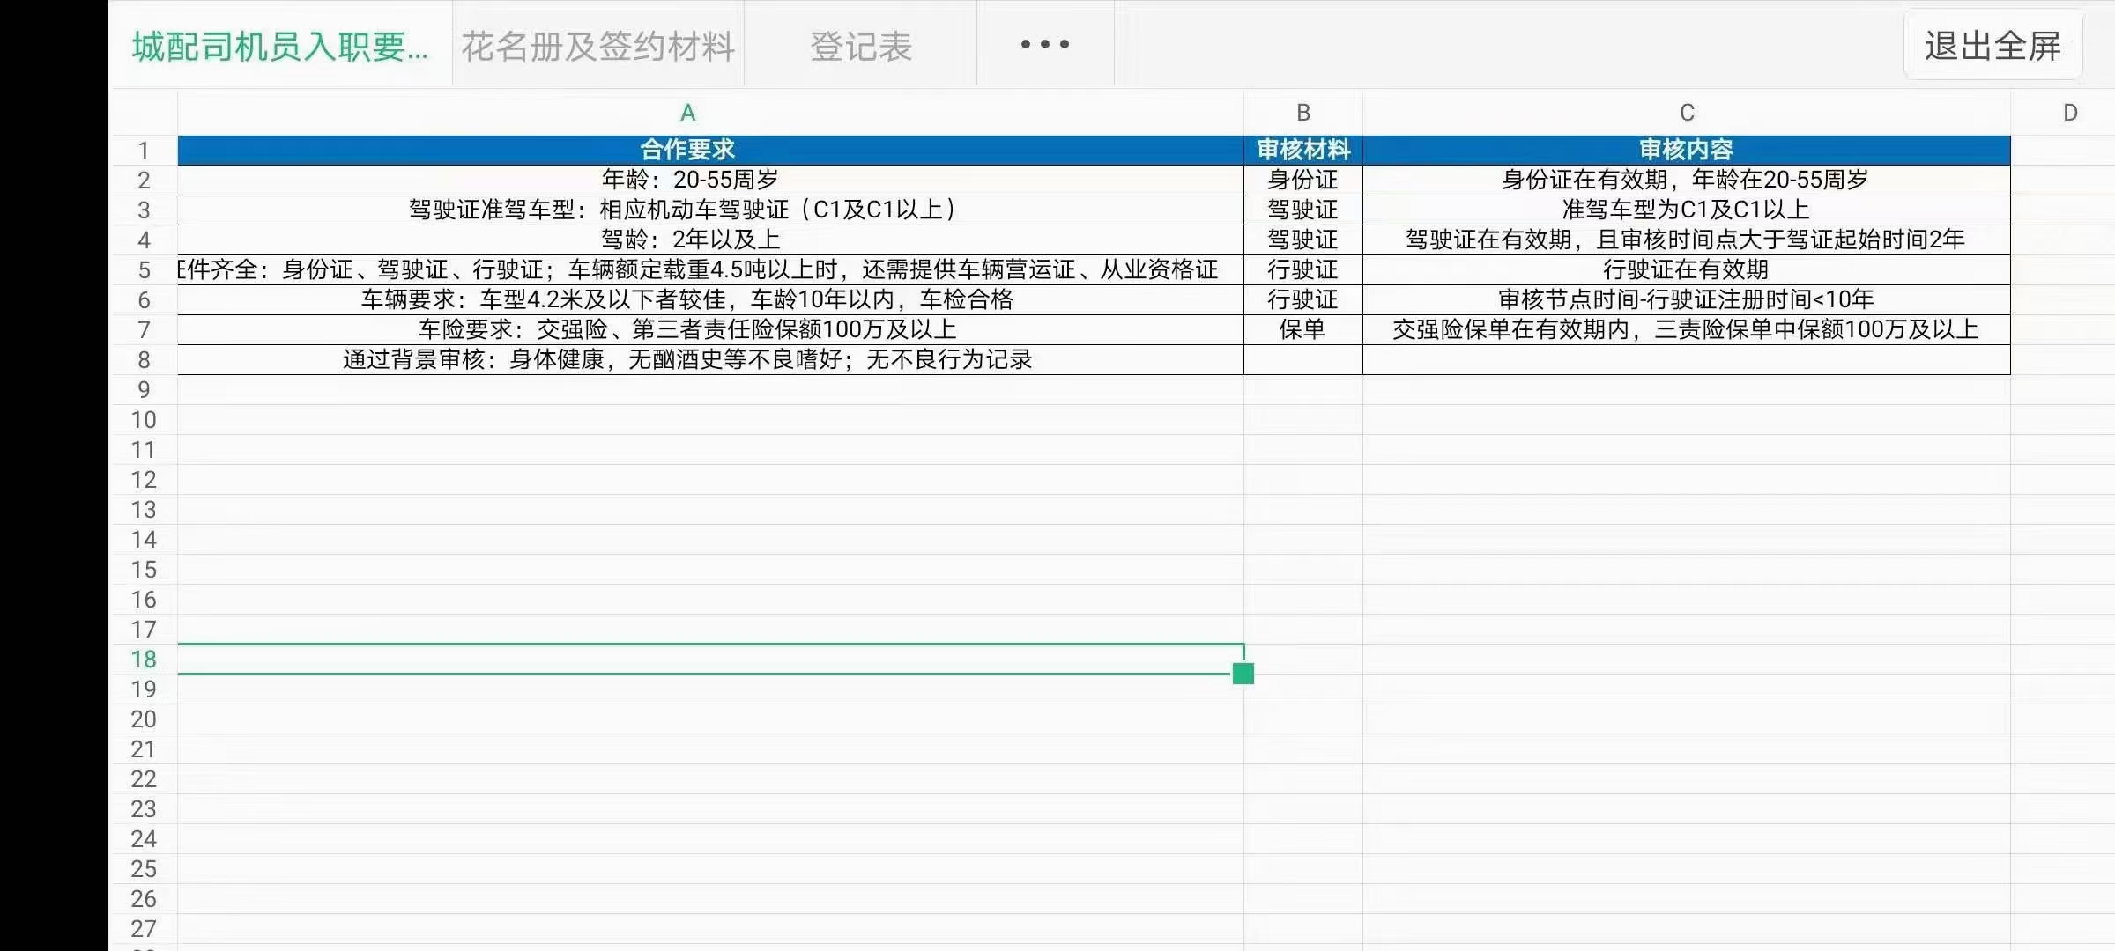Select row 18 header
Screen dimensions: 2115x951
point(144,660)
